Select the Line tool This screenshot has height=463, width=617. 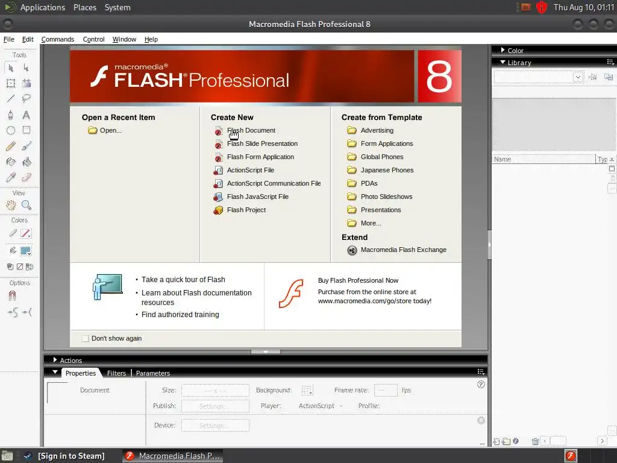pos(11,98)
